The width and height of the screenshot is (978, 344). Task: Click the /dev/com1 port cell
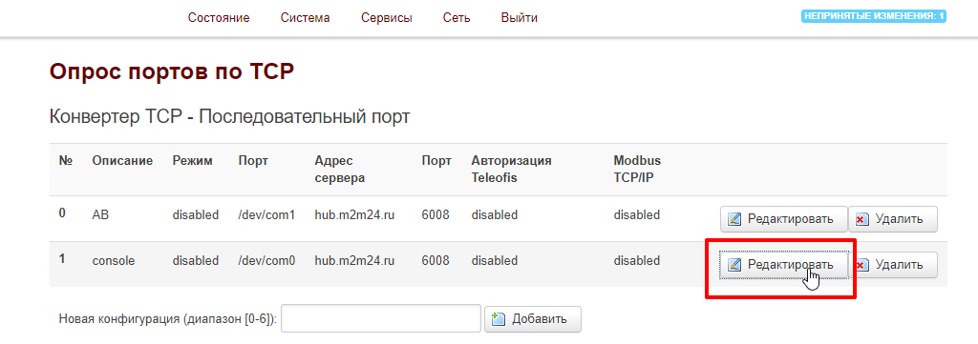click(x=266, y=215)
